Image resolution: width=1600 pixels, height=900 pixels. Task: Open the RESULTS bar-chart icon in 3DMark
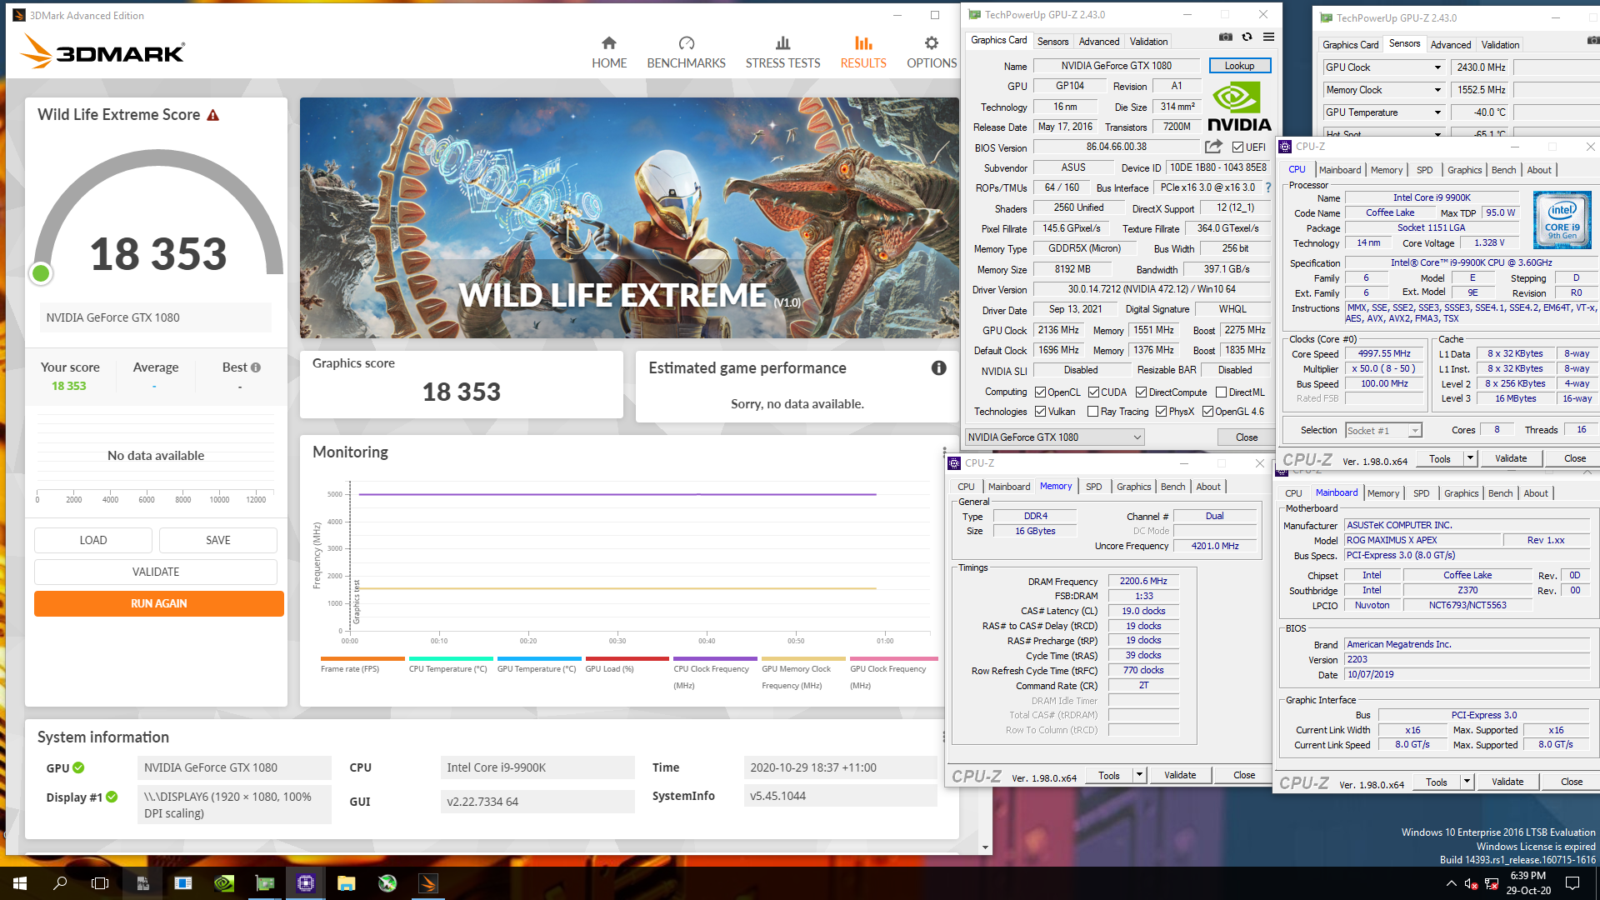tap(863, 43)
